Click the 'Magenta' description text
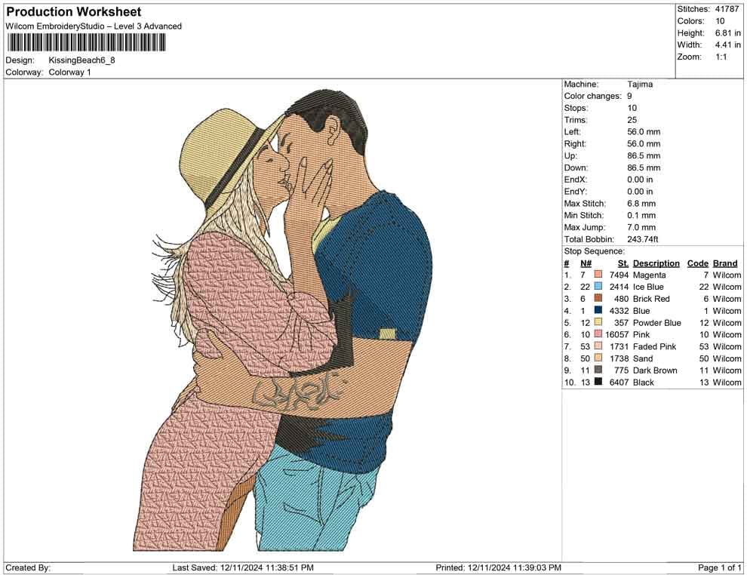The height and width of the screenshot is (575, 747). [650, 275]
